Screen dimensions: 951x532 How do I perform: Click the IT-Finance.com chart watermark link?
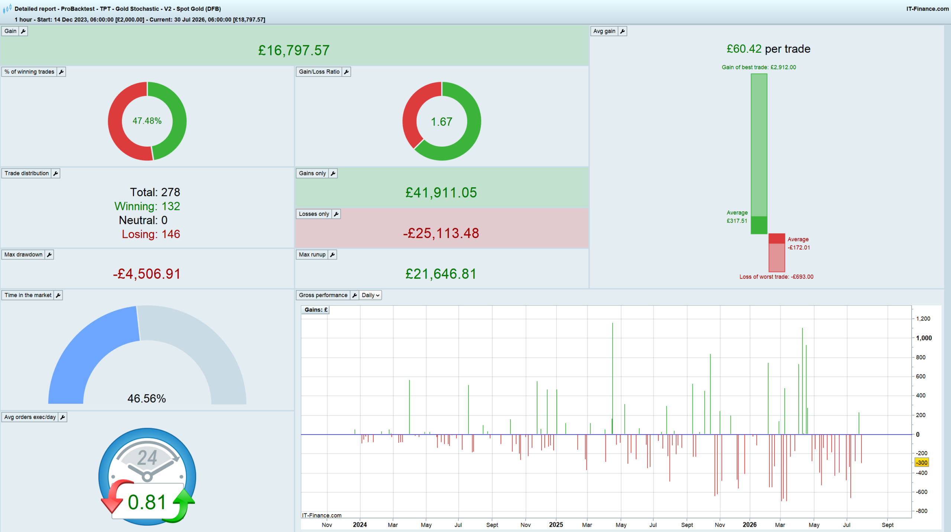pos(322,516)
